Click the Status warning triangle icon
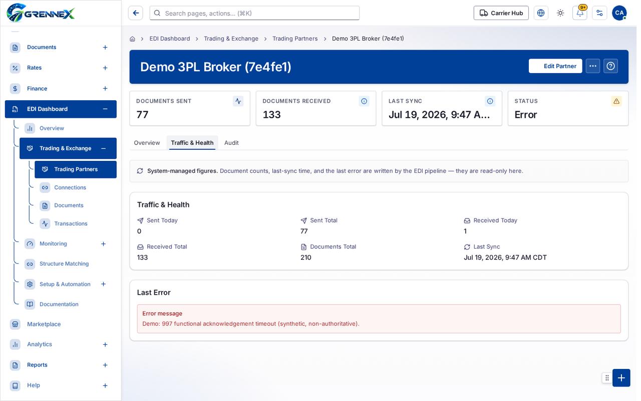The width and height of the screenshot is (641, 401). (616, 101)
